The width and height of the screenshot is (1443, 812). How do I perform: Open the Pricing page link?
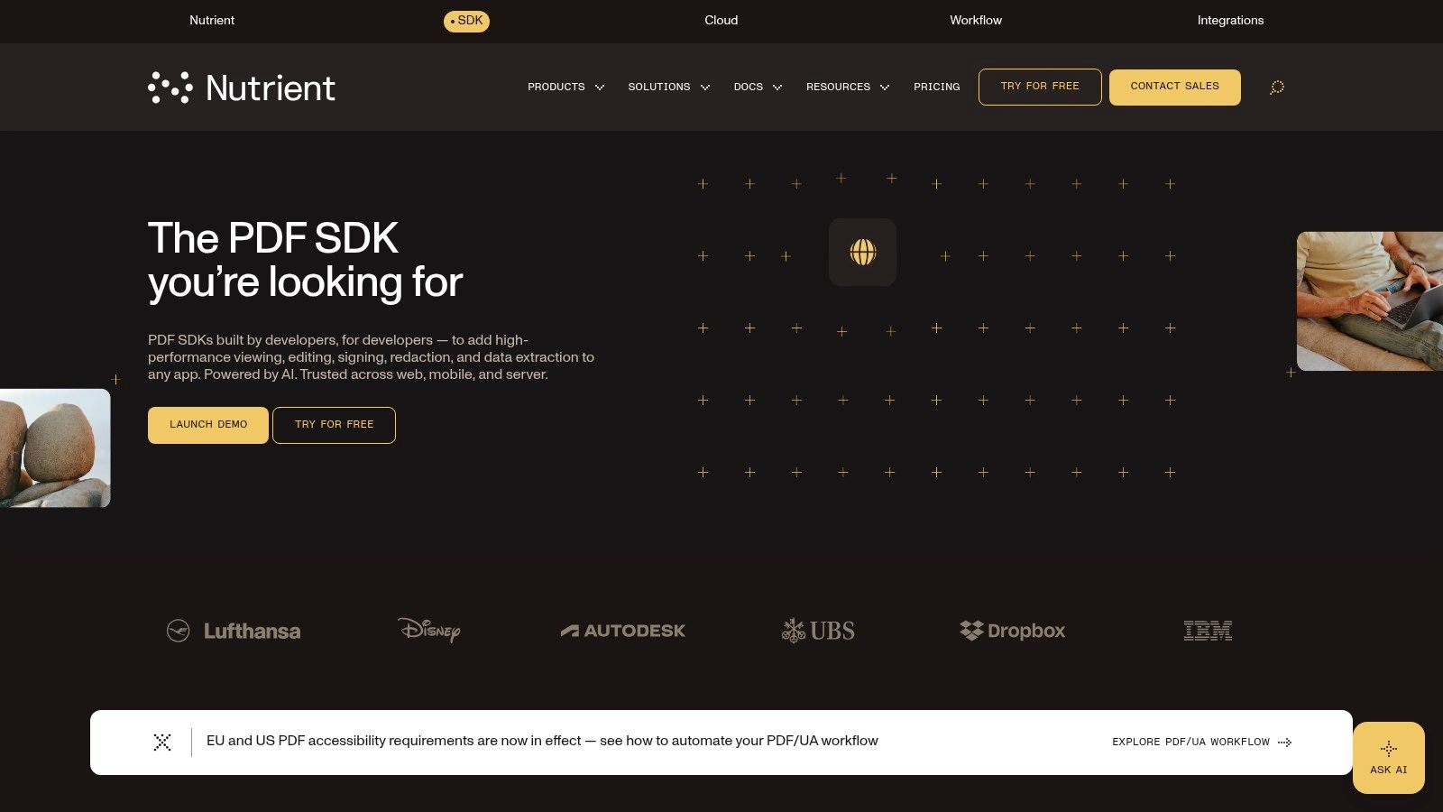[936, 88]
